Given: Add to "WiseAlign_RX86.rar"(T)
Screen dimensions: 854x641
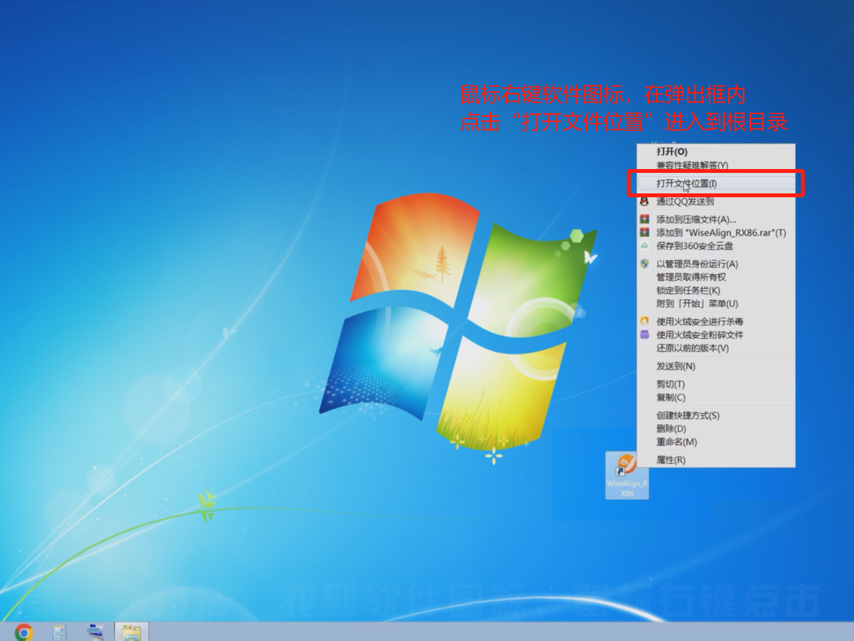Looking at the screenshot, I should [721, 233].
